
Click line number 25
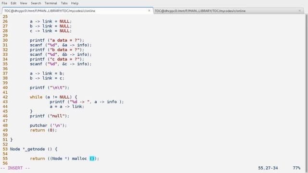tap(5, 17)
